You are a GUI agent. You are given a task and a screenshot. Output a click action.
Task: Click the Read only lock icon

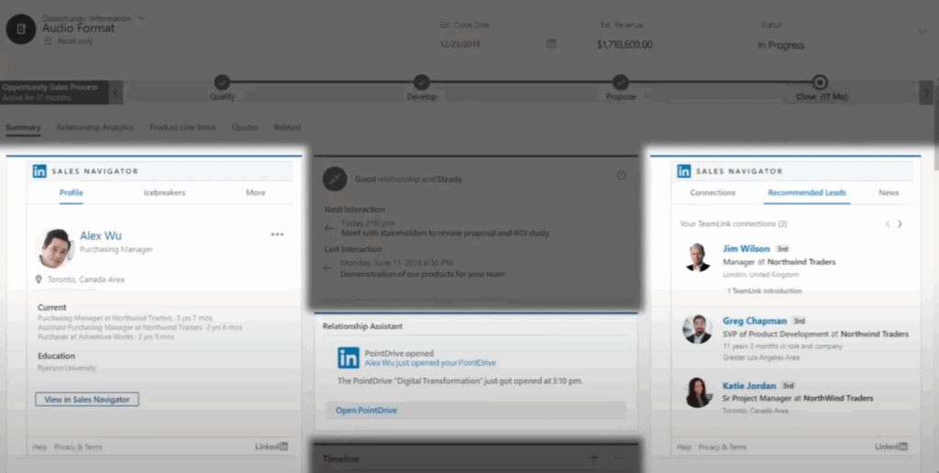pyautogui.click(x=48, y=40)
